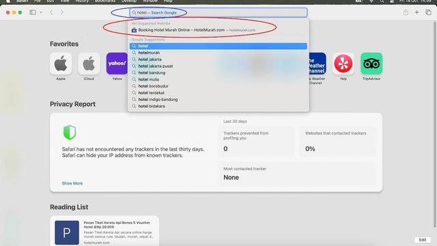The image size is (437, 246).
Task: Click the Most contacted tracker tile
Action: tap(297, 174)
